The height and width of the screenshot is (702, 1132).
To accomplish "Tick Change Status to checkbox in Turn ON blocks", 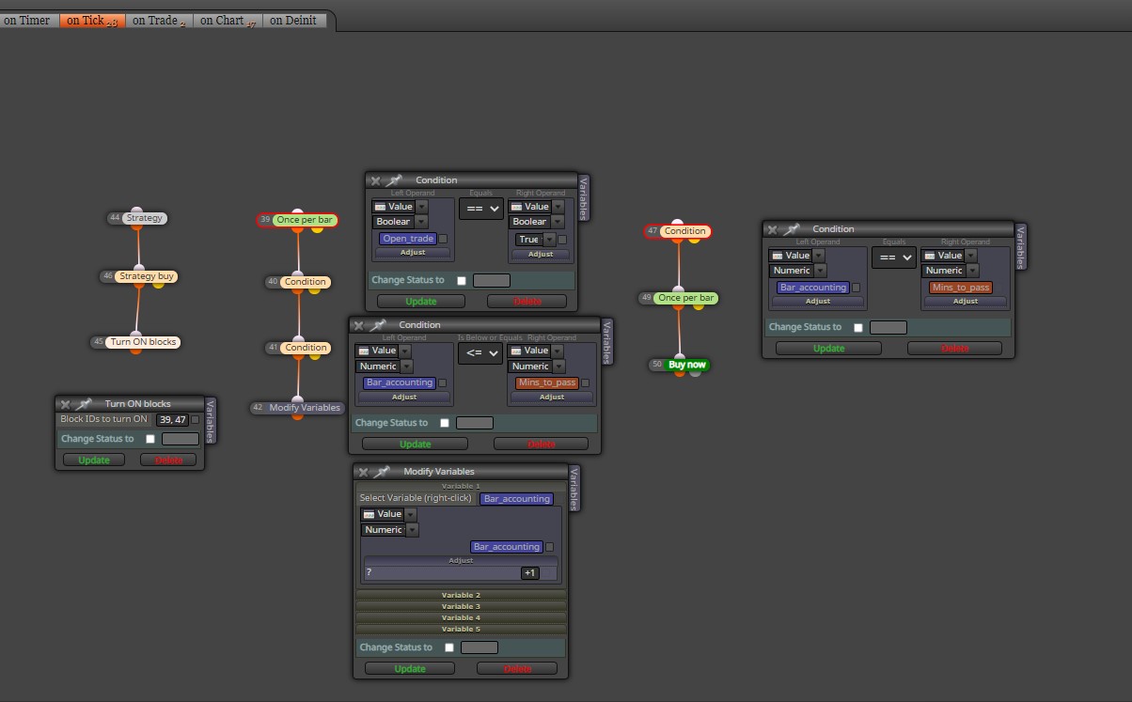I will point(149,439).
